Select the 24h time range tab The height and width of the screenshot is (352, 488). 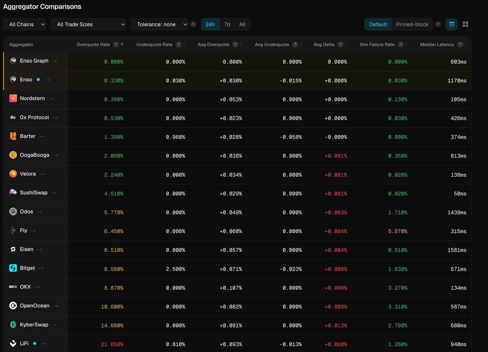point(210,24)
